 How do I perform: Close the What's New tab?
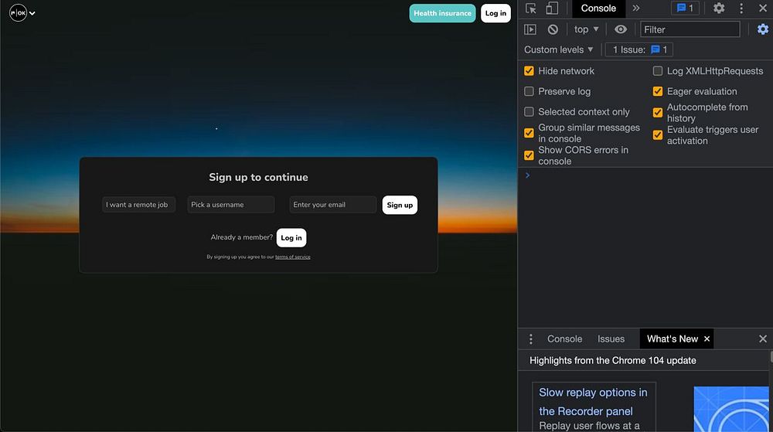click(x=707, y=339)
